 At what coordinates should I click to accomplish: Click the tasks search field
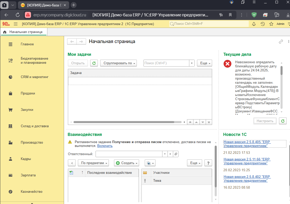(x=166, y=63)
